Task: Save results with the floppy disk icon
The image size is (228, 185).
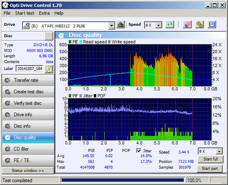Action: (212, 25)
